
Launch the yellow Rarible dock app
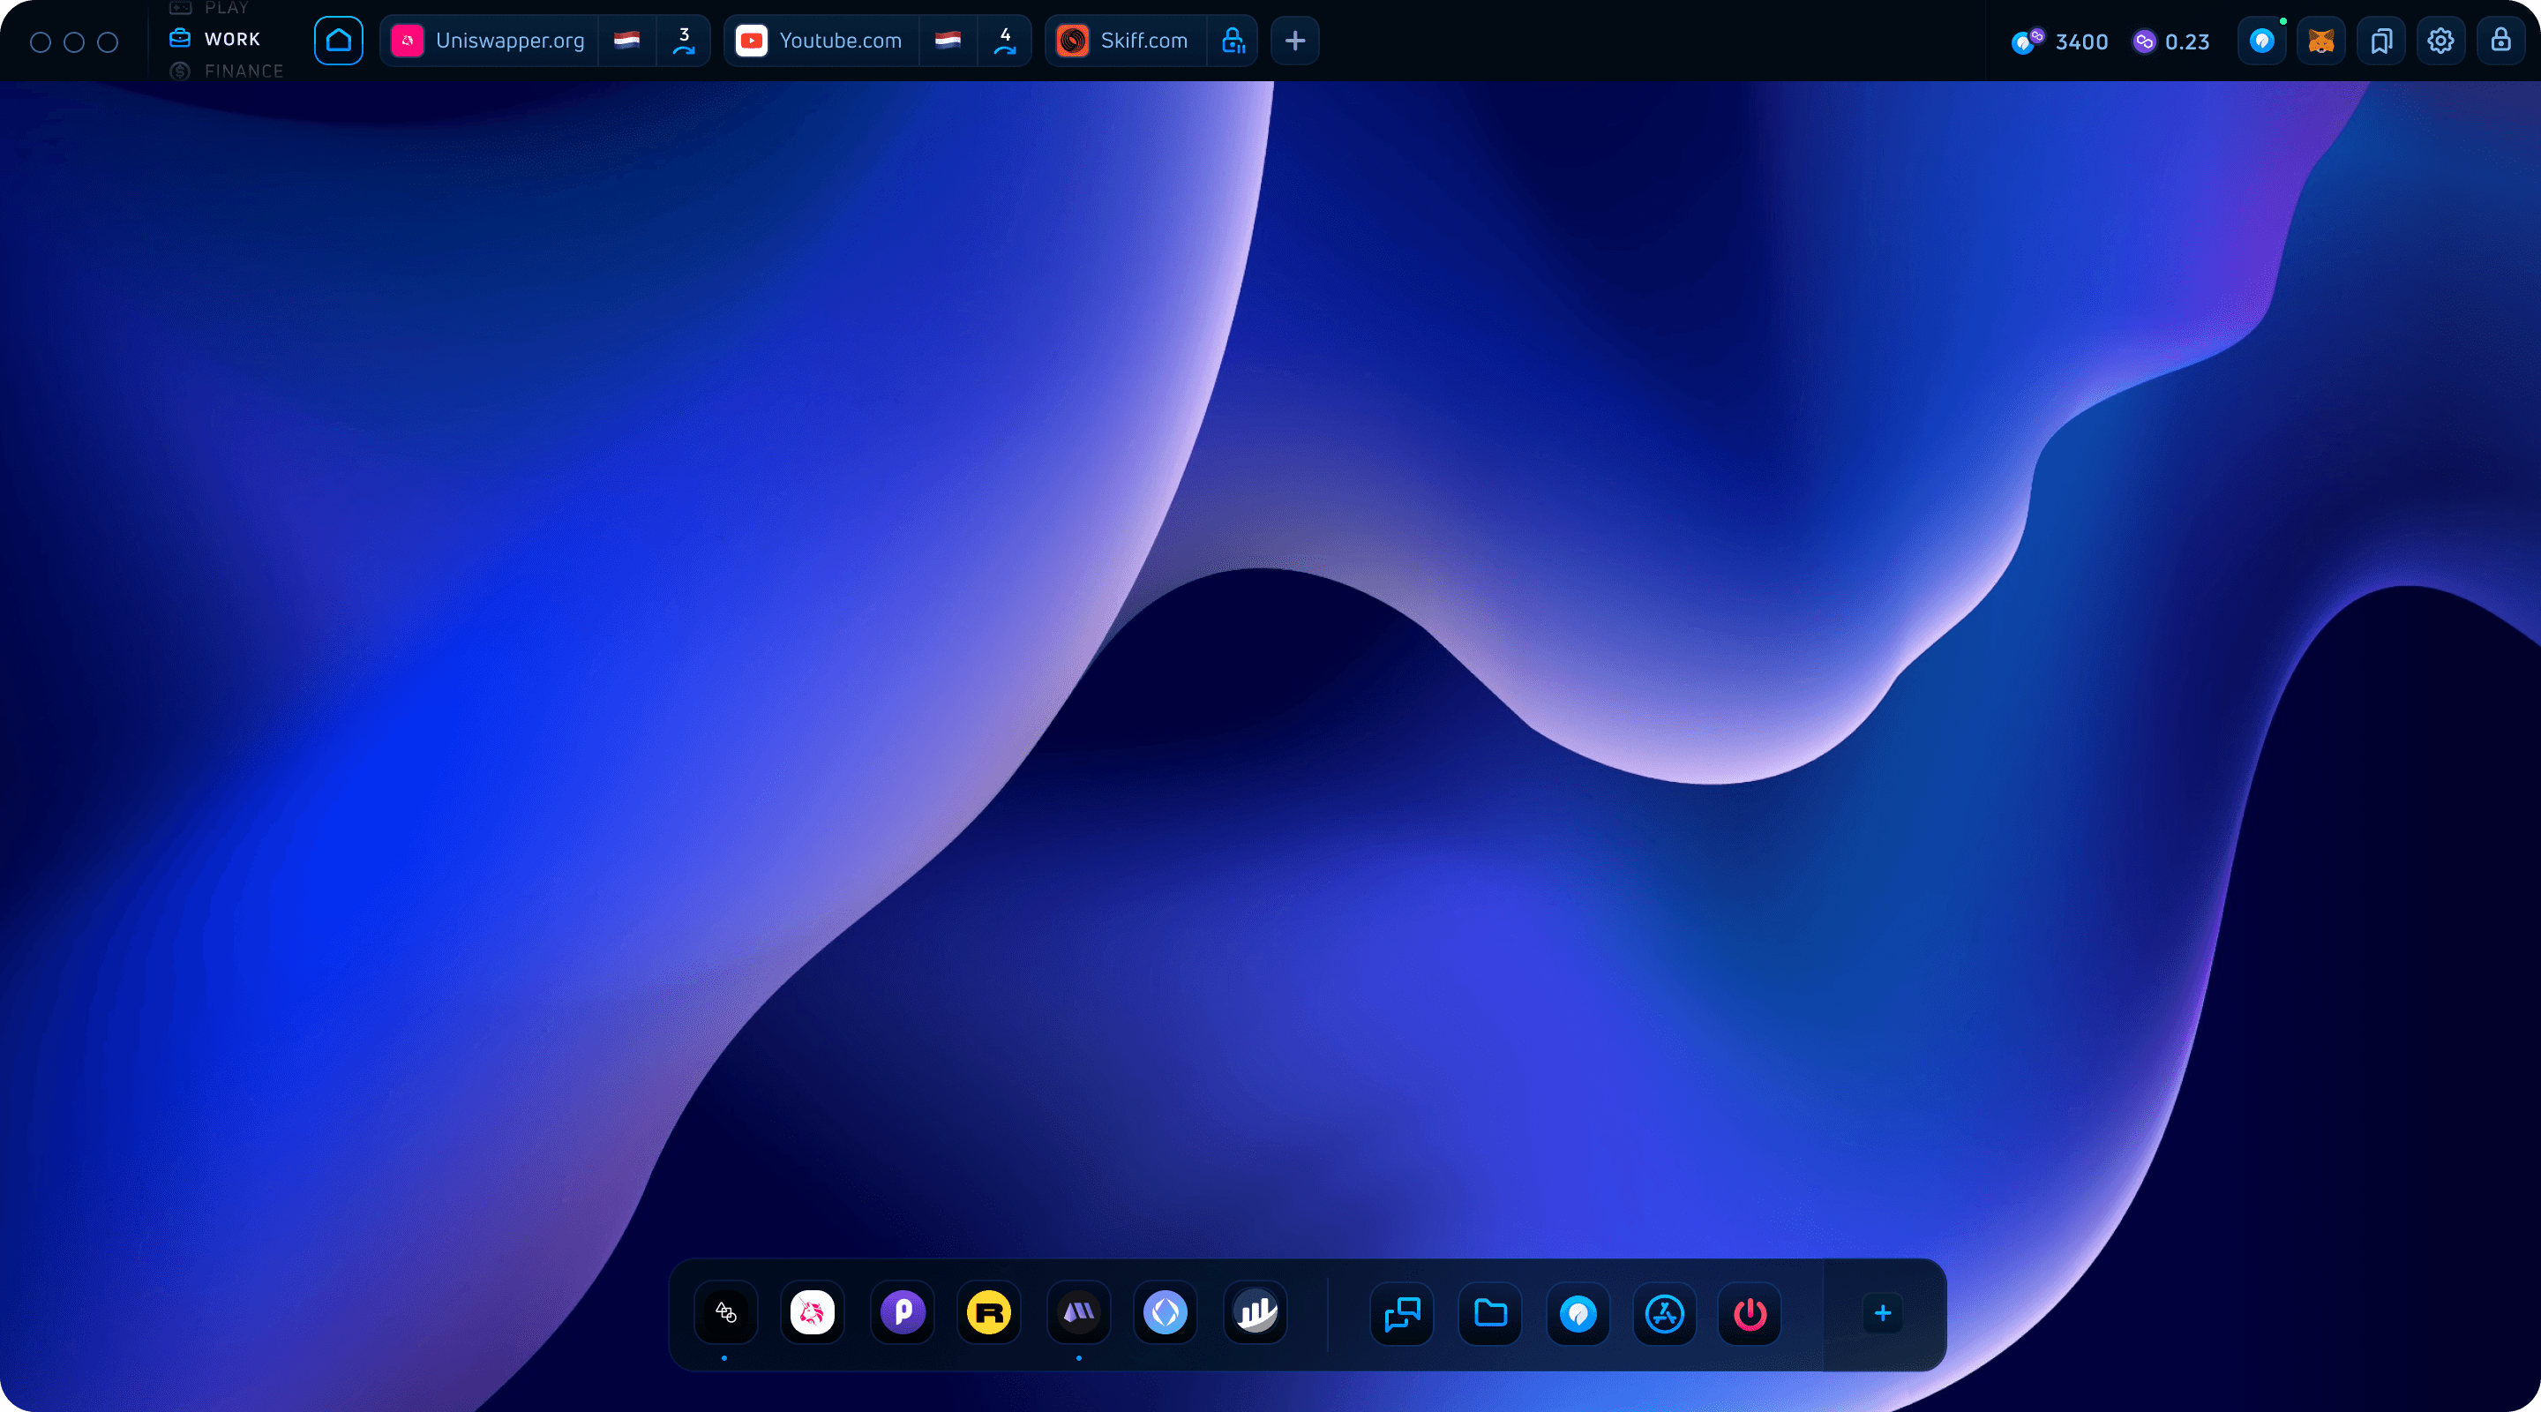point(988,1312)
